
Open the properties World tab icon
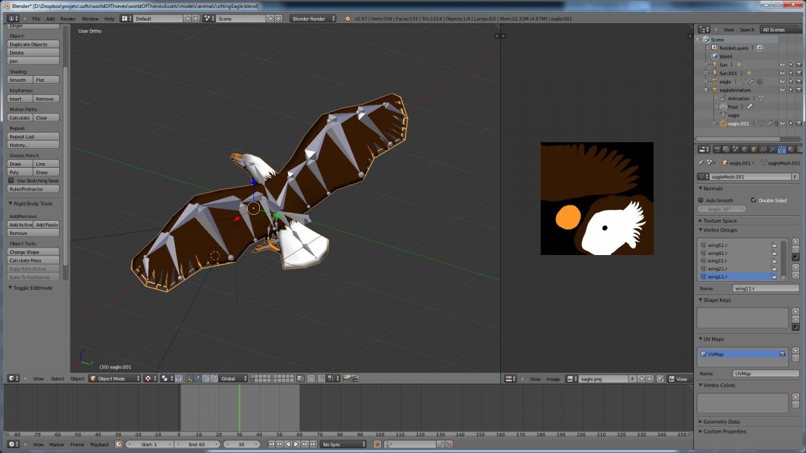pyautogui.click(x=744, y=149)
